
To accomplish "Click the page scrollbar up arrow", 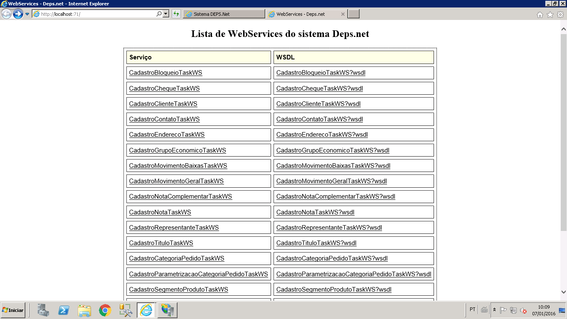I will pos(564,29).
